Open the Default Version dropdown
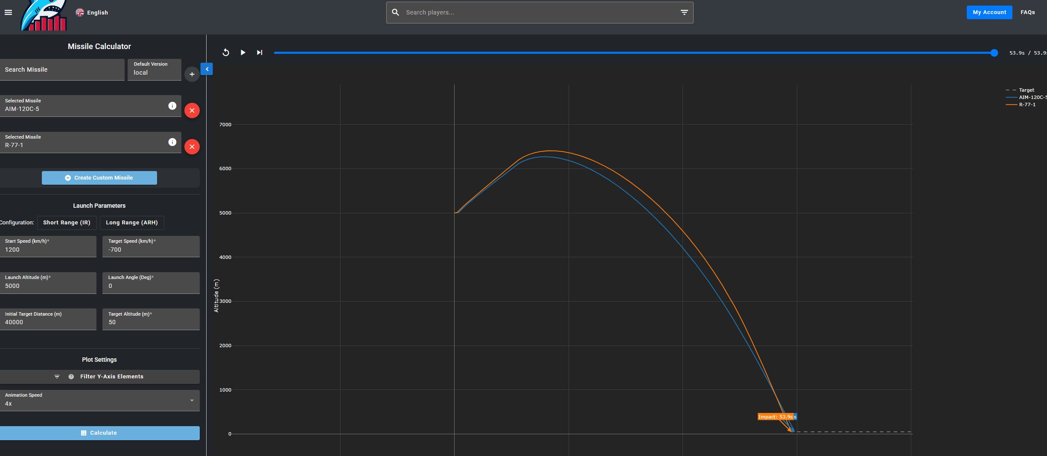Viewport: 1047px width, 456px height. pos(155,70)
